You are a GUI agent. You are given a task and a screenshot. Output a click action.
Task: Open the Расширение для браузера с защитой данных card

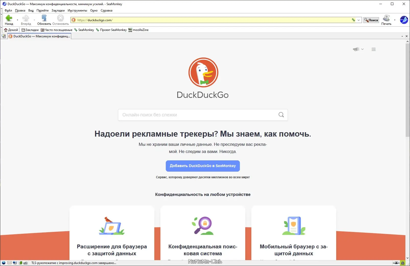(x=112, y=233)
